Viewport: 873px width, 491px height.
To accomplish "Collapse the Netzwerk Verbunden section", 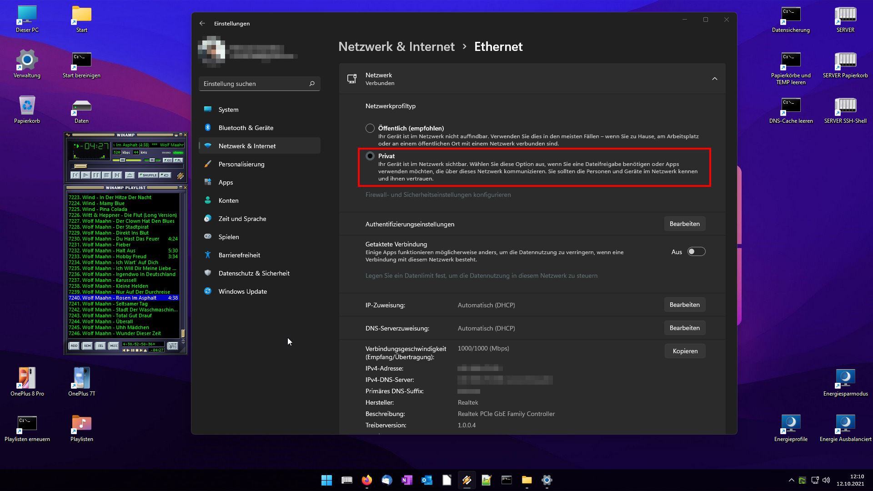I will (714, 79).
